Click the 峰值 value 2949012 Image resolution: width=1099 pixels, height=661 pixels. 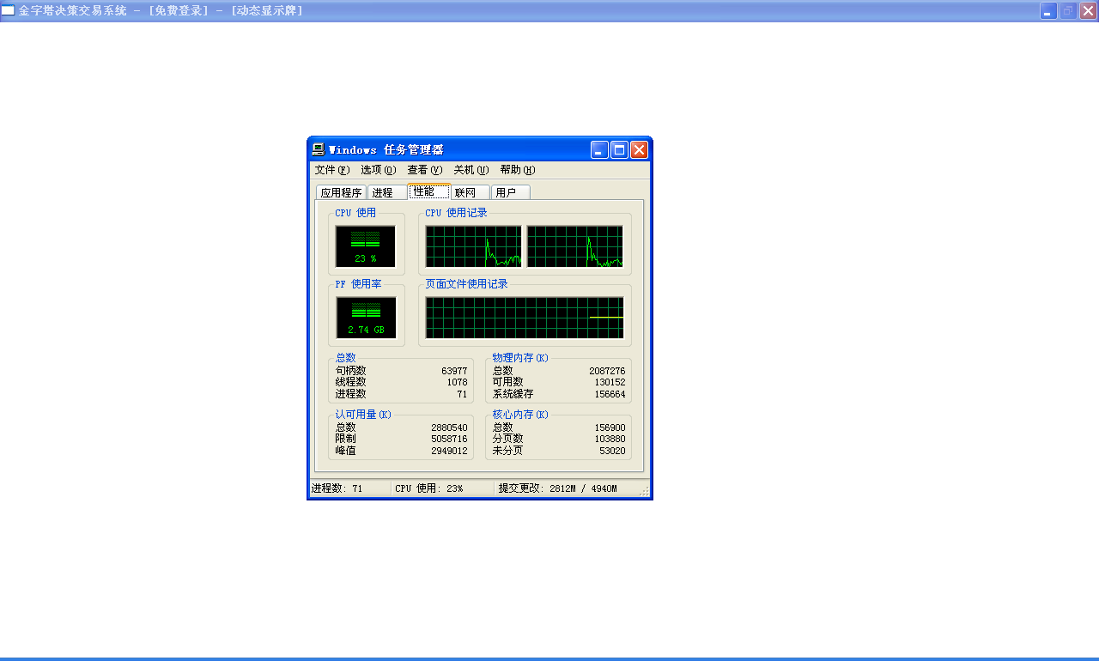449,451
